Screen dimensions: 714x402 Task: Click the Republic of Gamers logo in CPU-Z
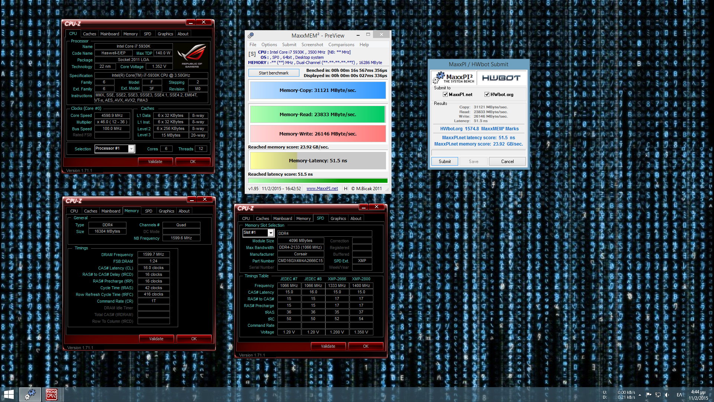(x=192, y=56)
